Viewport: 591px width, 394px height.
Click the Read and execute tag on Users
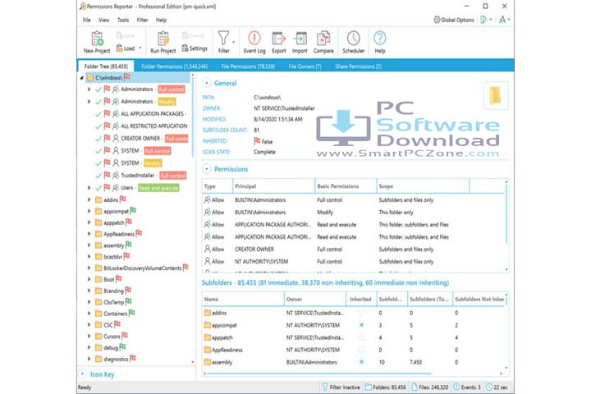(158, 188)
